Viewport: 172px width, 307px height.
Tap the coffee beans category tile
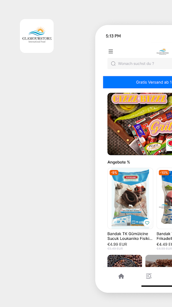[x=125, y=261]
